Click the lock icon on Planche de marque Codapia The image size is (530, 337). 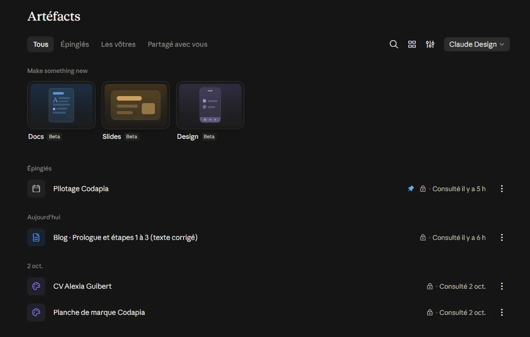(429, 312)
